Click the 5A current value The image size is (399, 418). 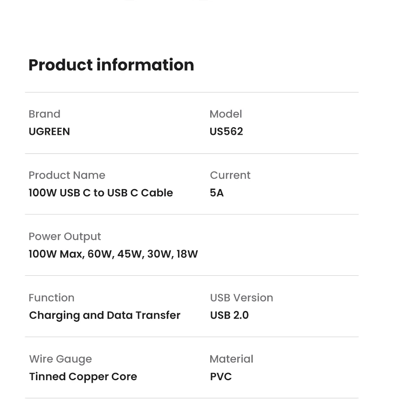217,193
